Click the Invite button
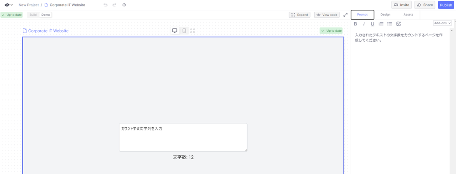The image size is (456, 174). tap(402, 5)
